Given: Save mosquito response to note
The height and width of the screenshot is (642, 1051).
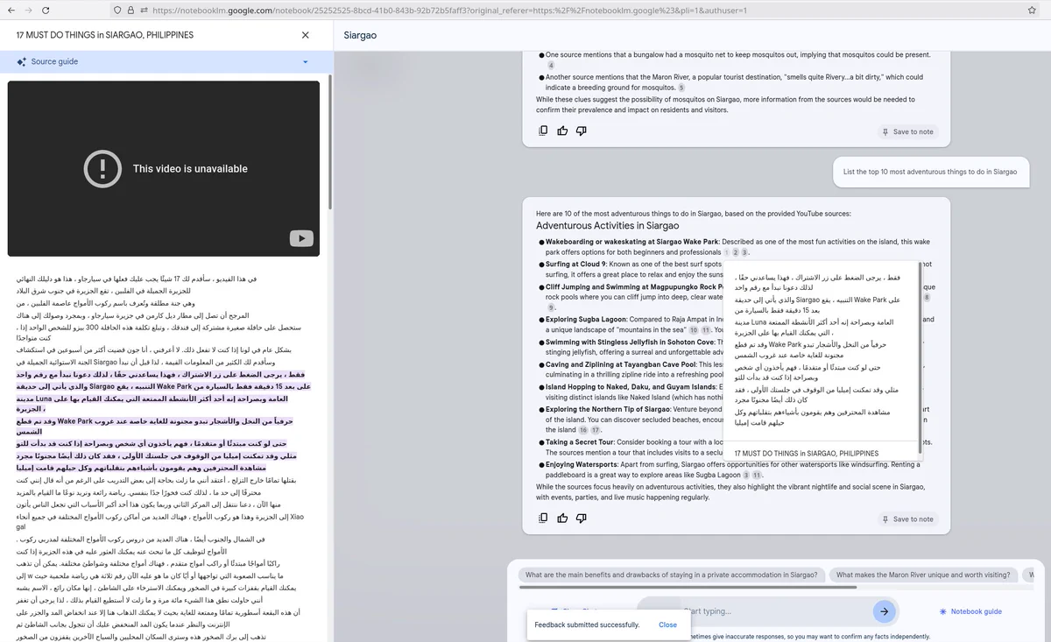Looking at the screenshot, I should pos(908,131).
